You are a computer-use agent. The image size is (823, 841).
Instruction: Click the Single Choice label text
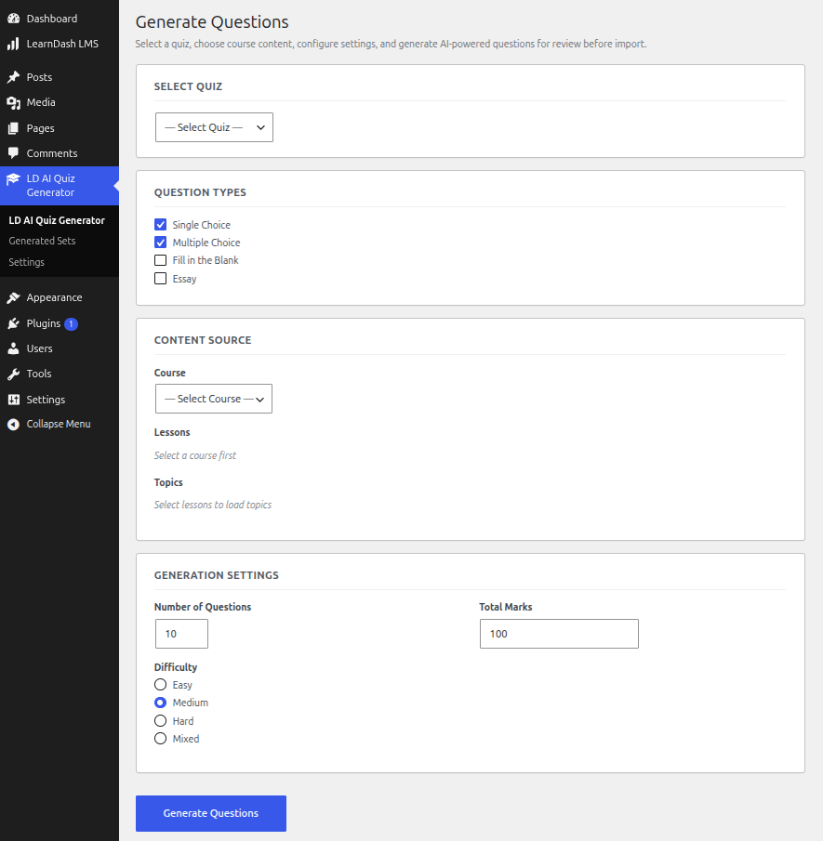(201, 225)
